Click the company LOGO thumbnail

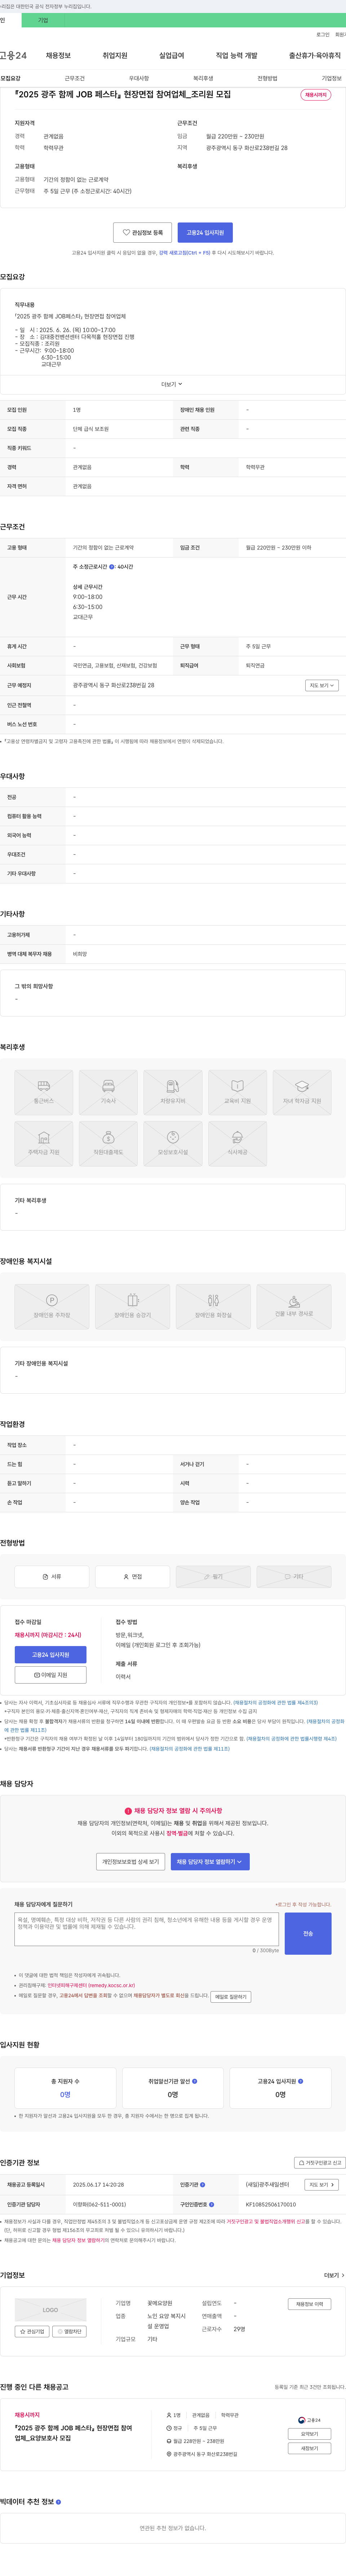[50, 2310]
